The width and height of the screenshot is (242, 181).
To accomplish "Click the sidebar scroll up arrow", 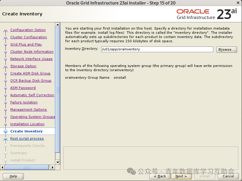I will [58, 25].
